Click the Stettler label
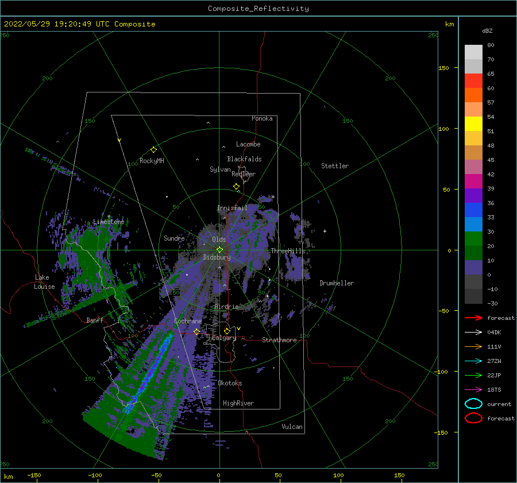Viewport: 517px width, 483px height. pyautogui.click(x=335, y=166)
